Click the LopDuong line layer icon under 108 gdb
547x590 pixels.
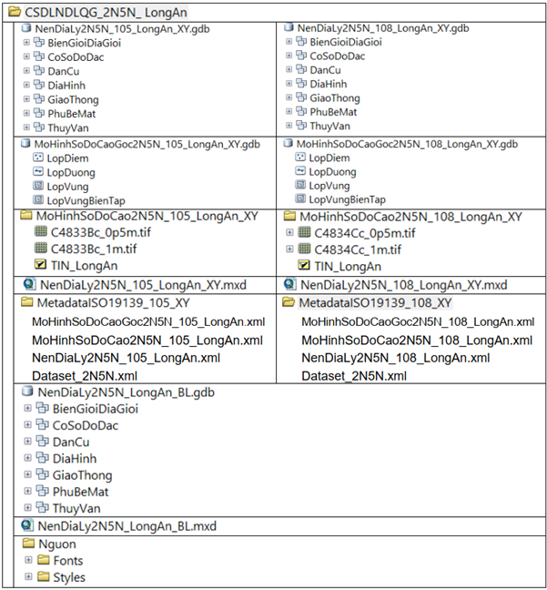(x=299, y=171)
